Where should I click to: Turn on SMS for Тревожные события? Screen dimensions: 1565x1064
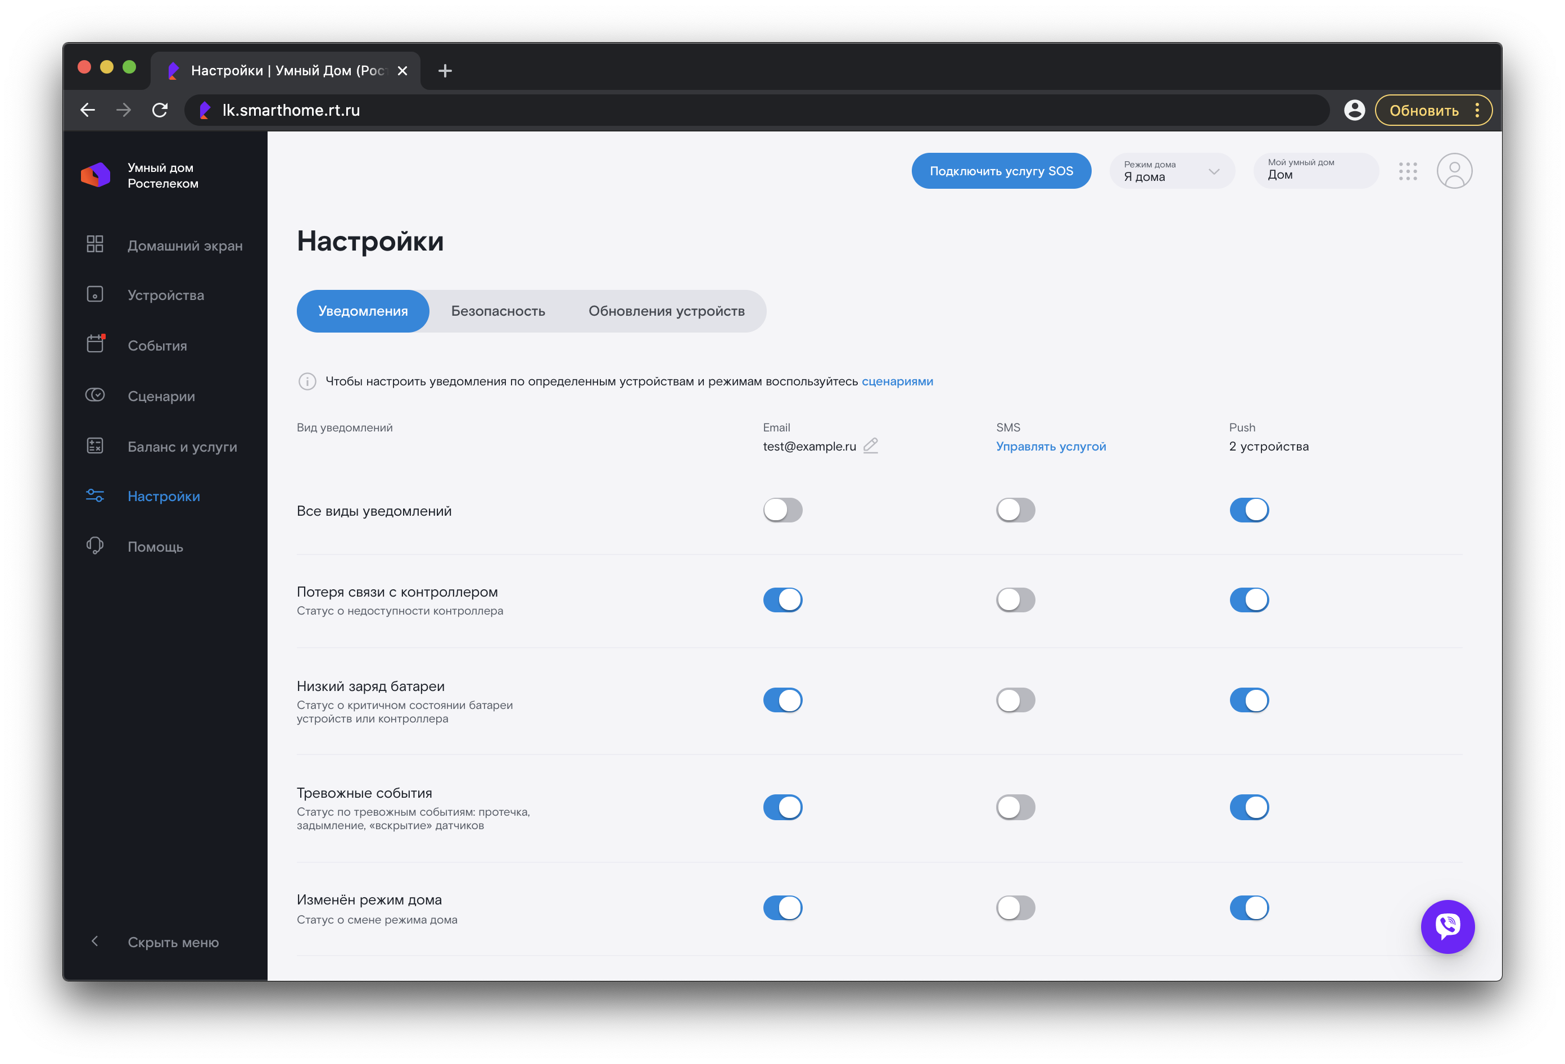(1015, 807)
